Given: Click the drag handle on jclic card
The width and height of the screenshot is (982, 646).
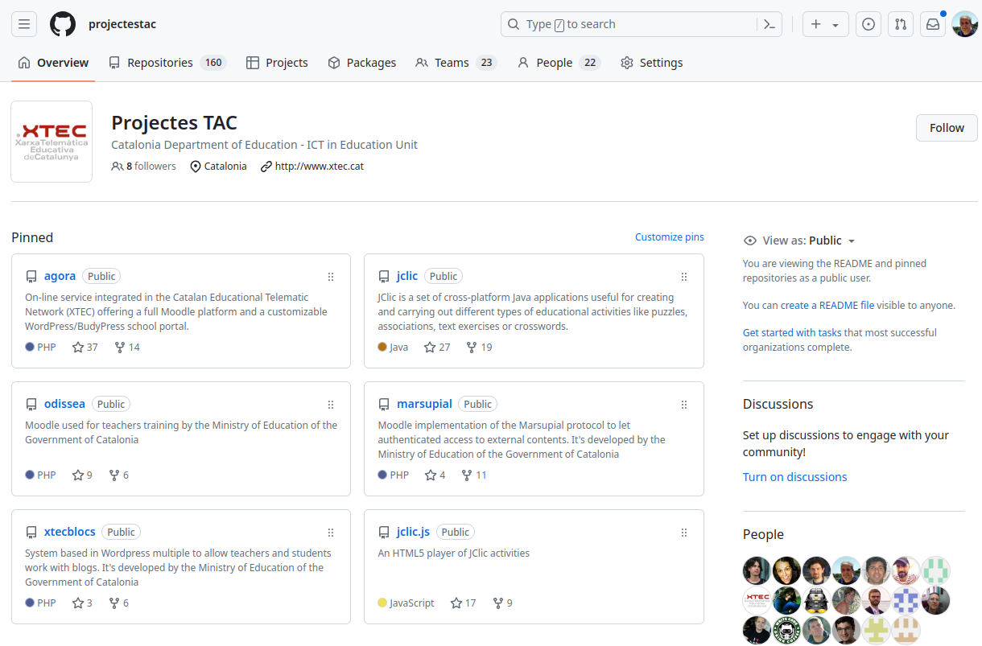Looking at the screenshot, I should coord(684,277).
